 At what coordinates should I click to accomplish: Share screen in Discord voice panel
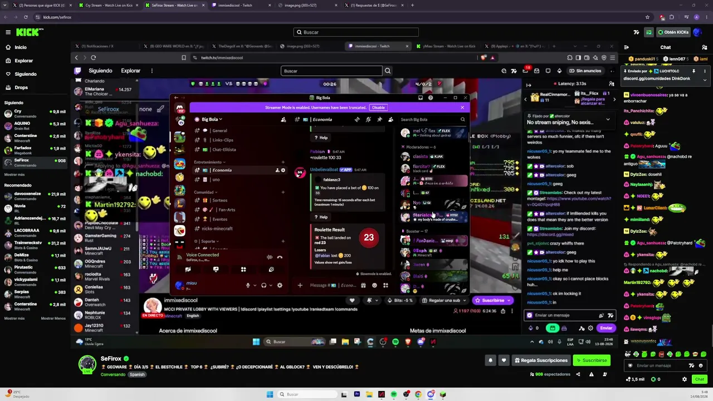(216, 270)
